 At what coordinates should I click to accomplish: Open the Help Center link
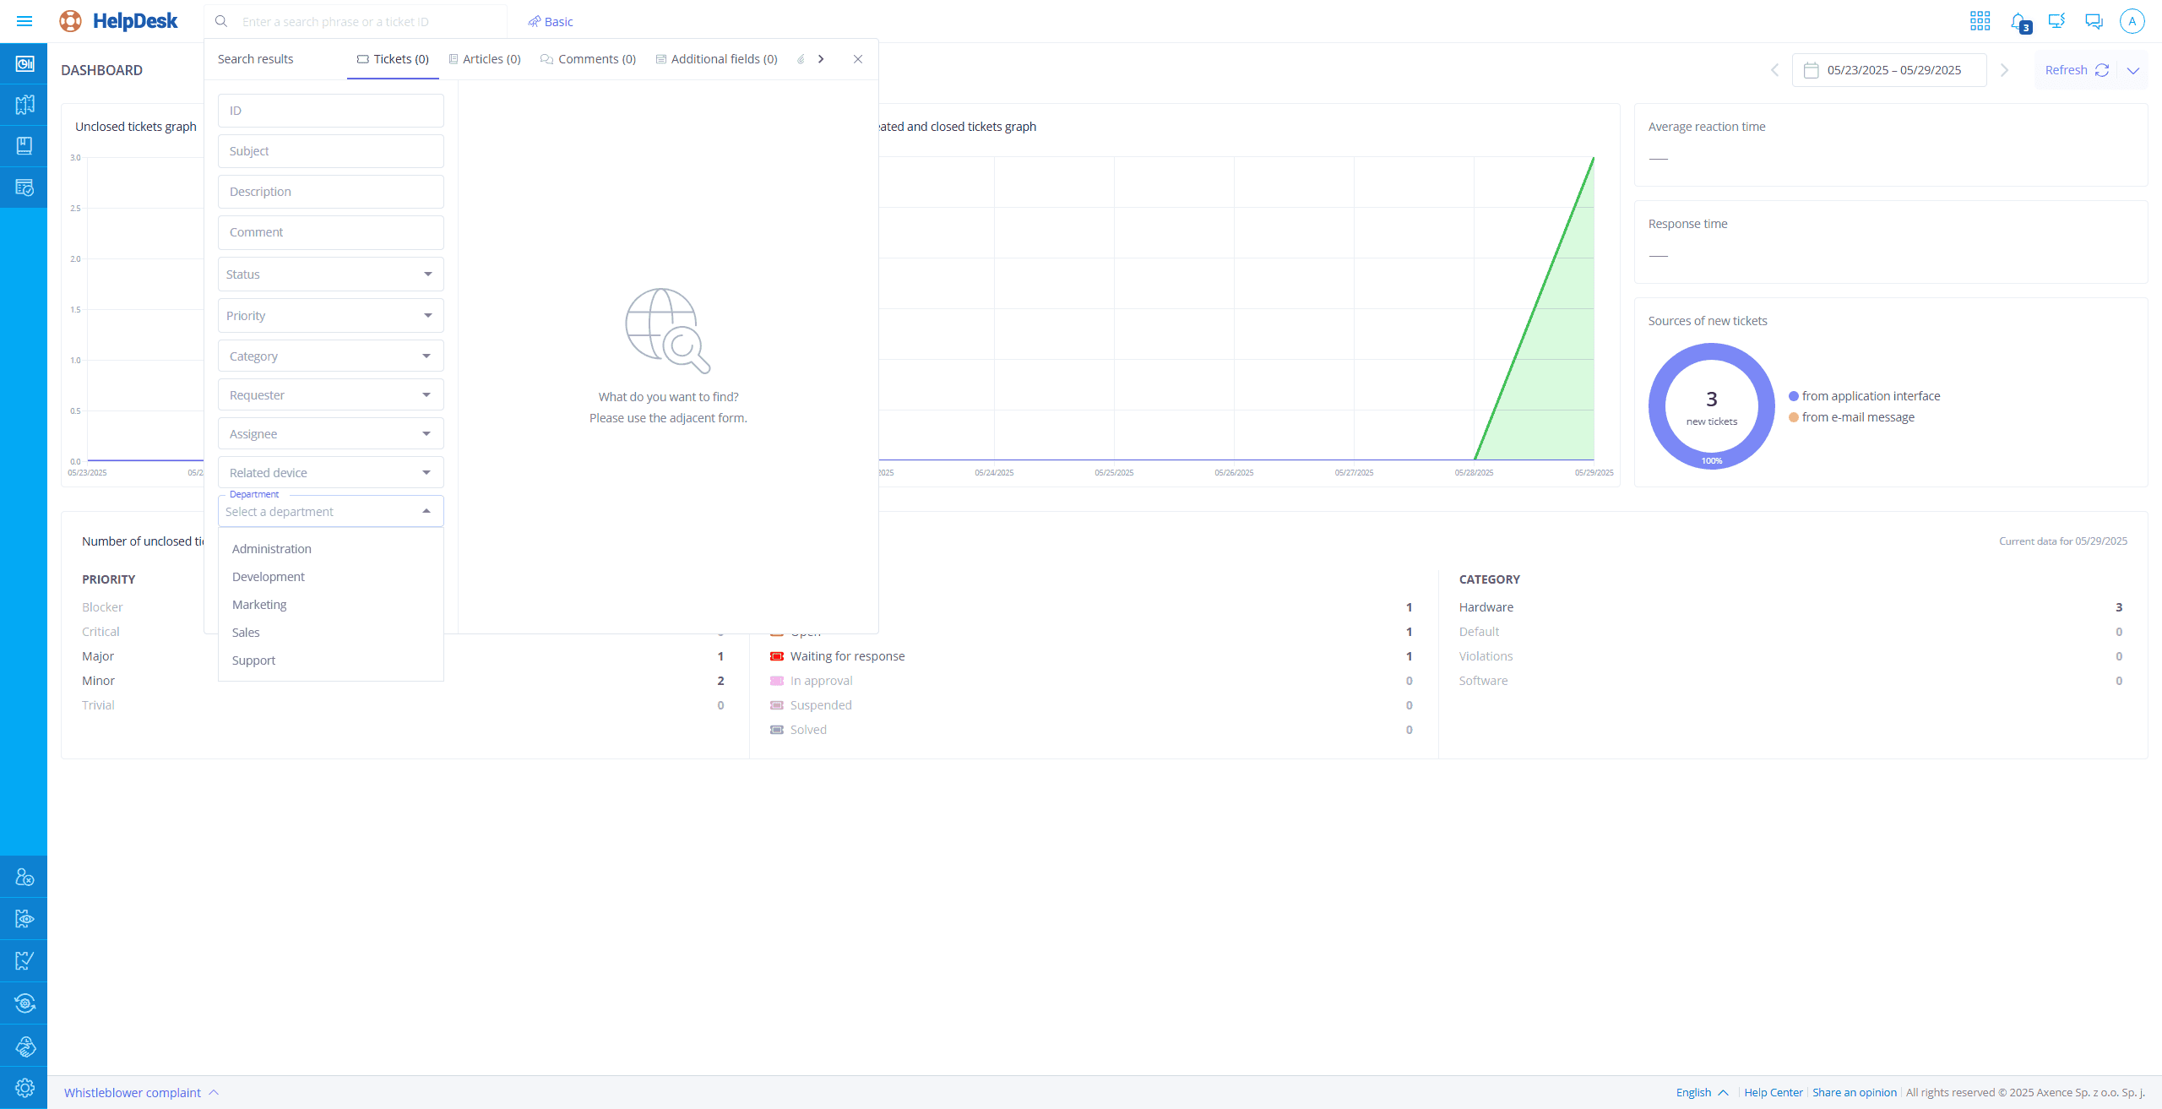coord(1774,1093)
